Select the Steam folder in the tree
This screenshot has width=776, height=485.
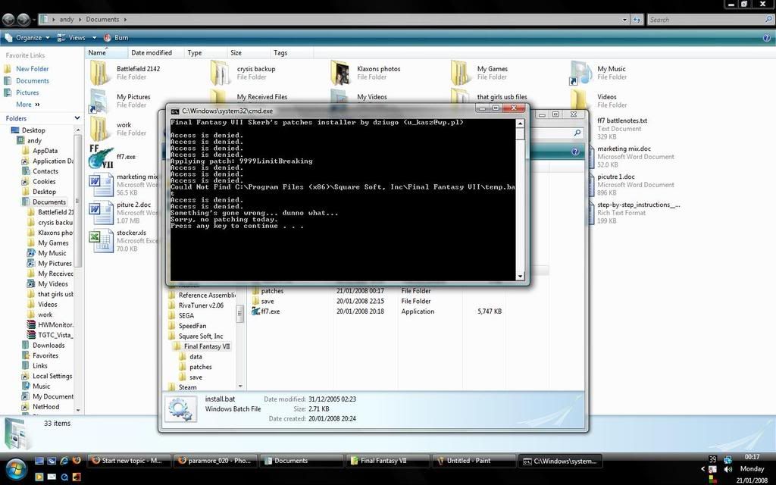point(188,387)
